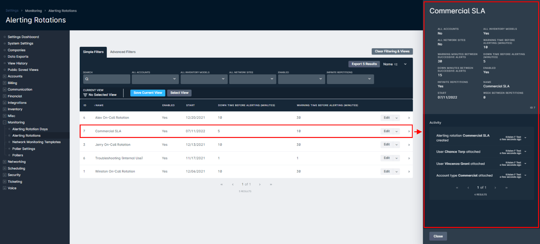The width and height of the screenshot is (540, 244).
Task: Open Poller Settings in sidebar
Action: click(24, 149)
